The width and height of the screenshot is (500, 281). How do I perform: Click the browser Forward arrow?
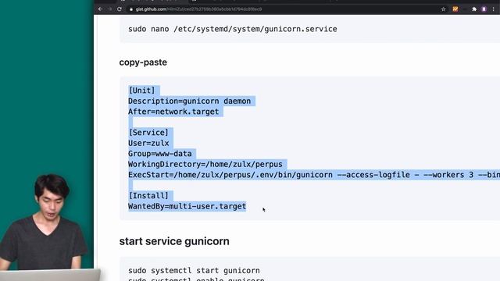[x=110, y=9]
